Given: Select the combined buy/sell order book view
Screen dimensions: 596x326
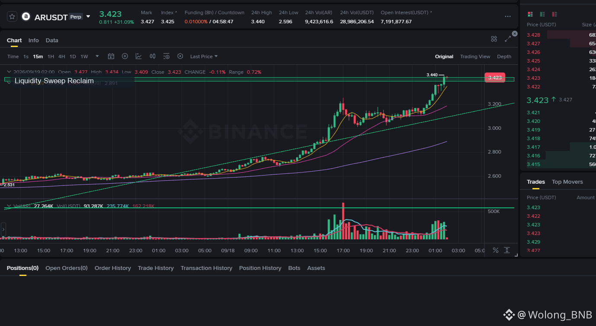Looking at the screenshot, I should [530, 14].
